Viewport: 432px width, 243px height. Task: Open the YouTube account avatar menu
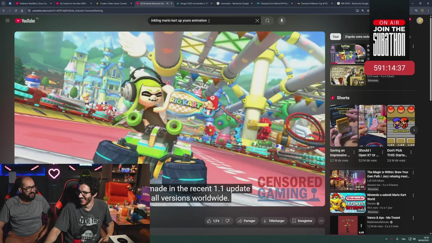click(420, 21)
